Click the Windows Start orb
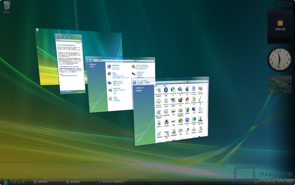Screen dimensions: 295x185 (5, 182)
